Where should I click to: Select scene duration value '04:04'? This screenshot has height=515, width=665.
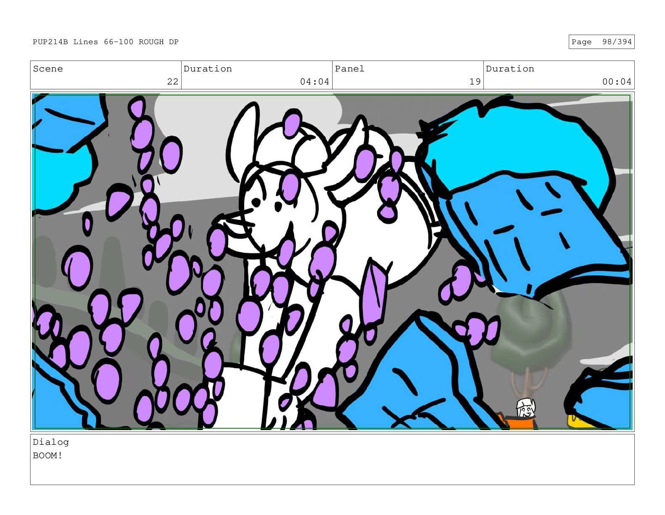tap(314, 82)
